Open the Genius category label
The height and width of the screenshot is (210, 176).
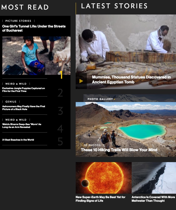click(11, 102)
